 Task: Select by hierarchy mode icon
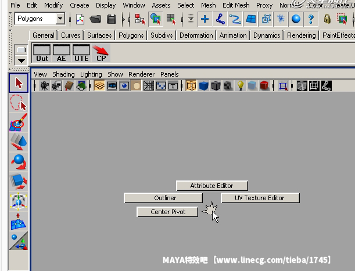pos(140,19)
